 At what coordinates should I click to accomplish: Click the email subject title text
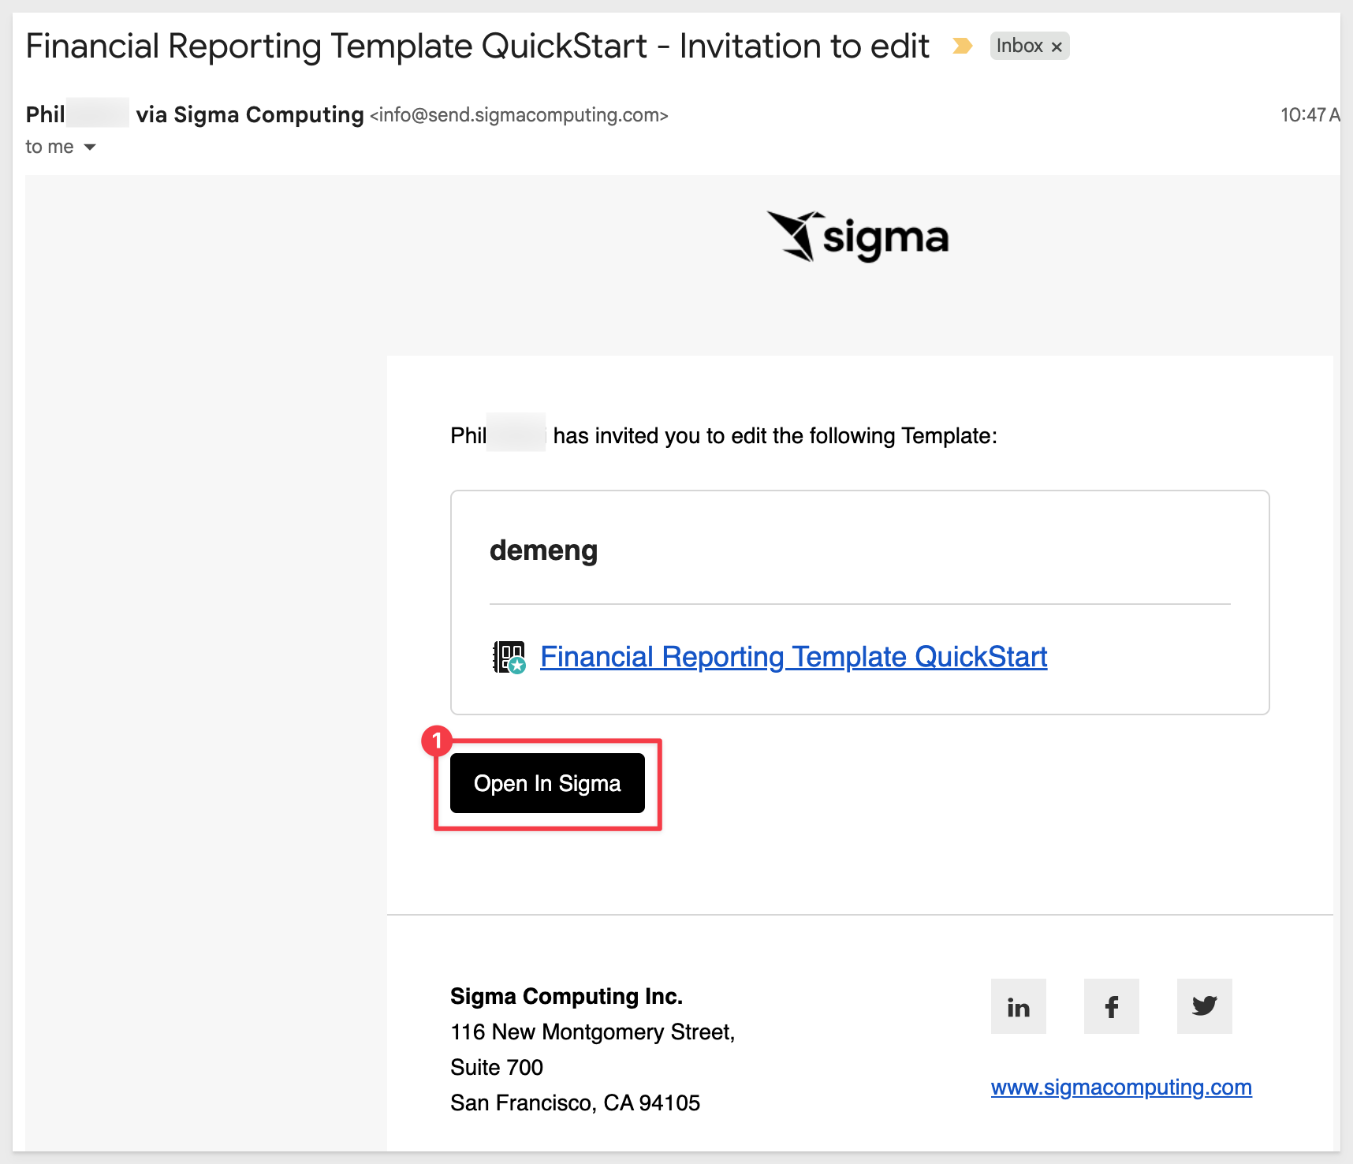477,46
